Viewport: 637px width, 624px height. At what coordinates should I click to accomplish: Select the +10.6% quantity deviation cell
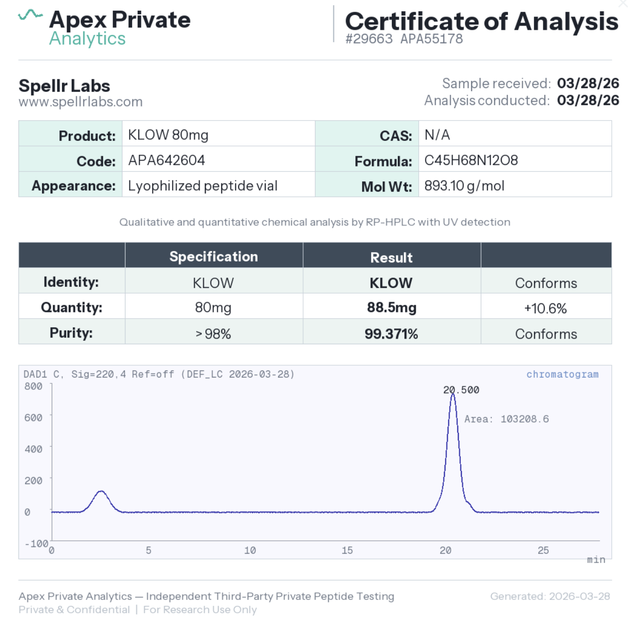coord(545,308)
